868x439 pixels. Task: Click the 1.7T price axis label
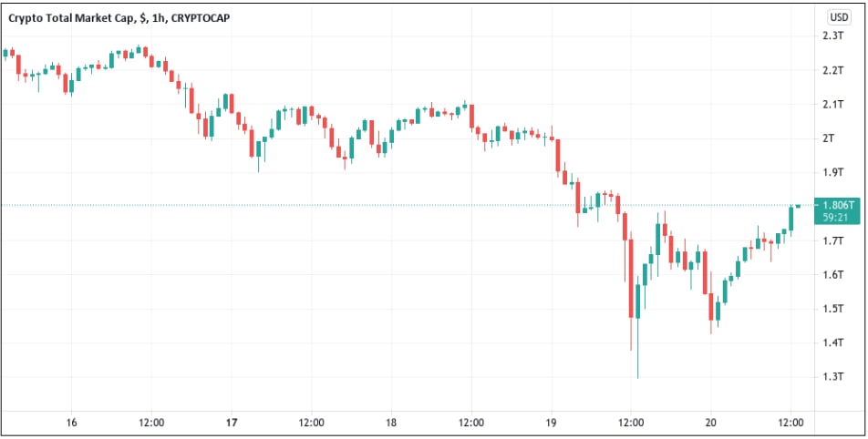pyautogui.click(x=832, y=240)
